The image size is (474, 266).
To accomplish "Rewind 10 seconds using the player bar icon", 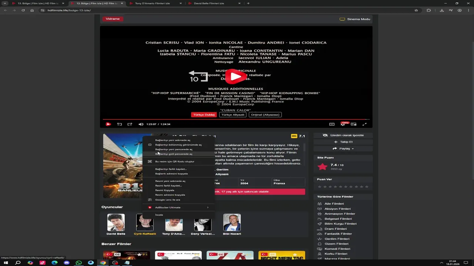I will click(x=119, y=124).
